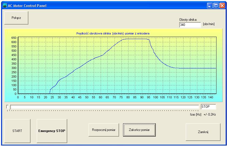Begin measurement with Rozpocznij pomiar
The height and width of the screenshot is (146, 227).
[x=104, y=130]
